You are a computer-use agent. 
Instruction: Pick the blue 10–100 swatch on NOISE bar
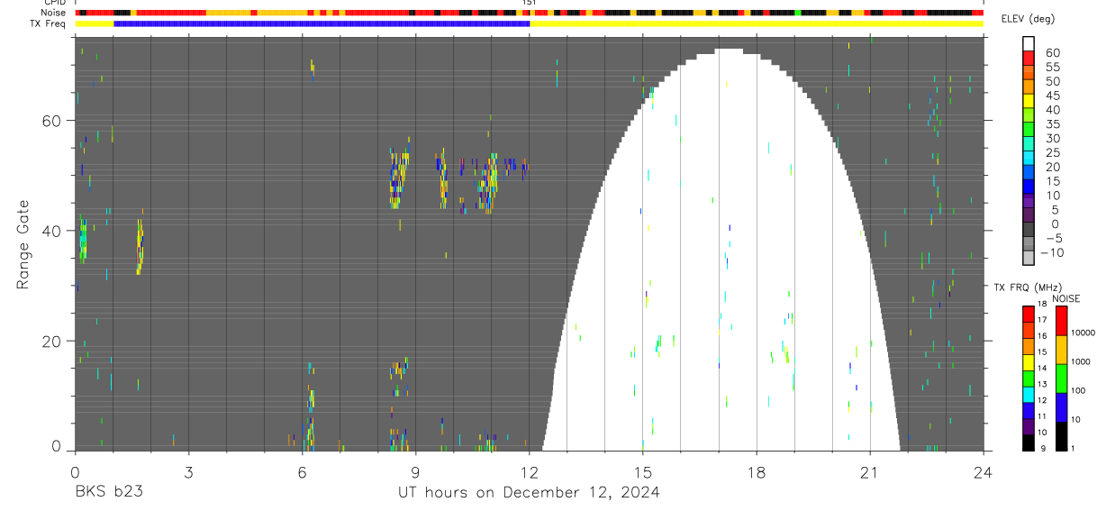(x=1062, y=406)
